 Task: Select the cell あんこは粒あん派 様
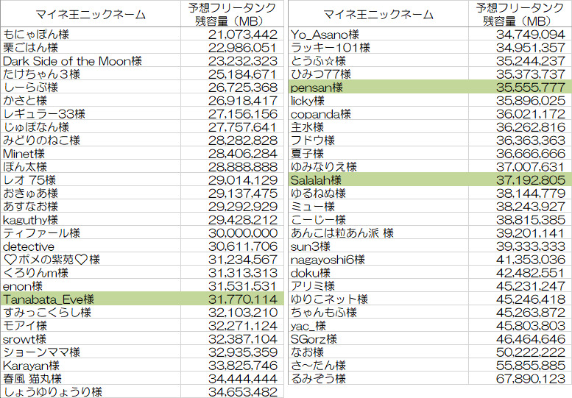(378, 232)
